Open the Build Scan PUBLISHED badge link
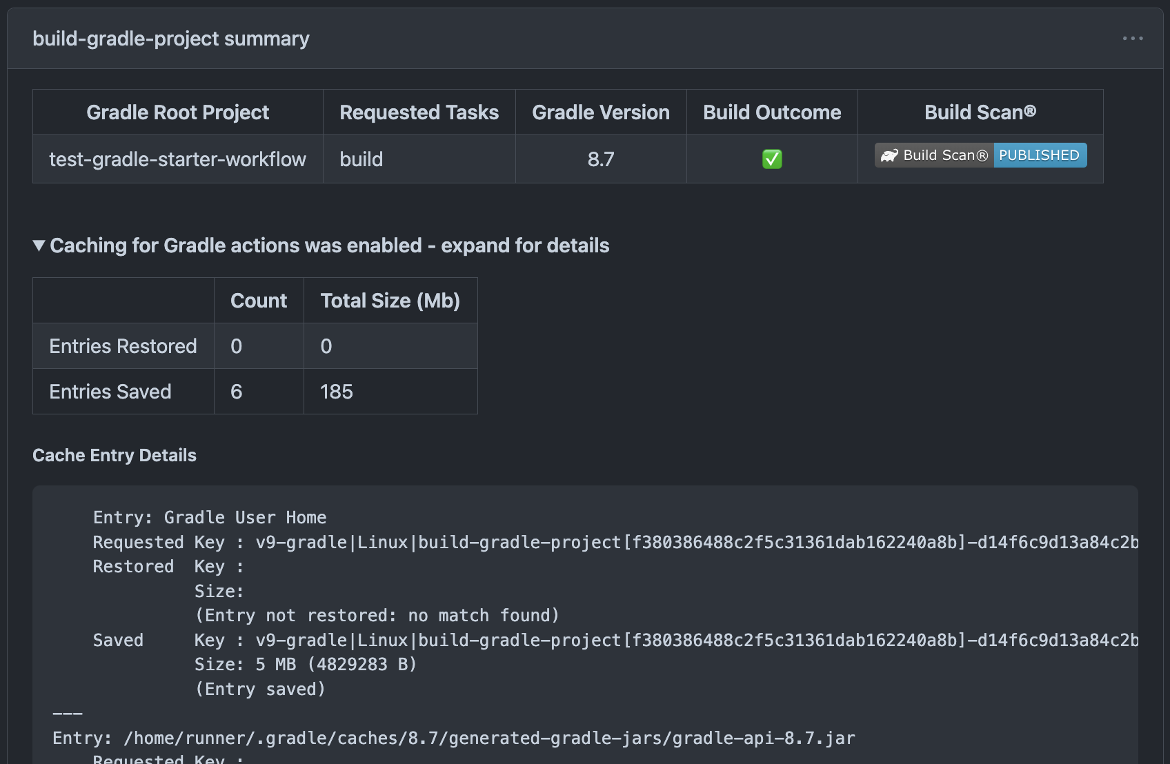 pyautogui.click(x=980, y=155)
